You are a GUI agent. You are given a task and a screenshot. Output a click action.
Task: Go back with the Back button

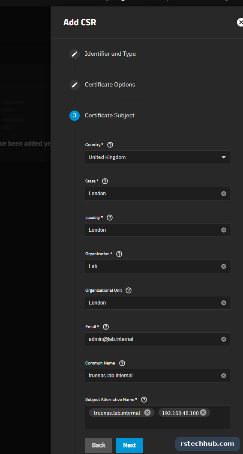point(99,445)
